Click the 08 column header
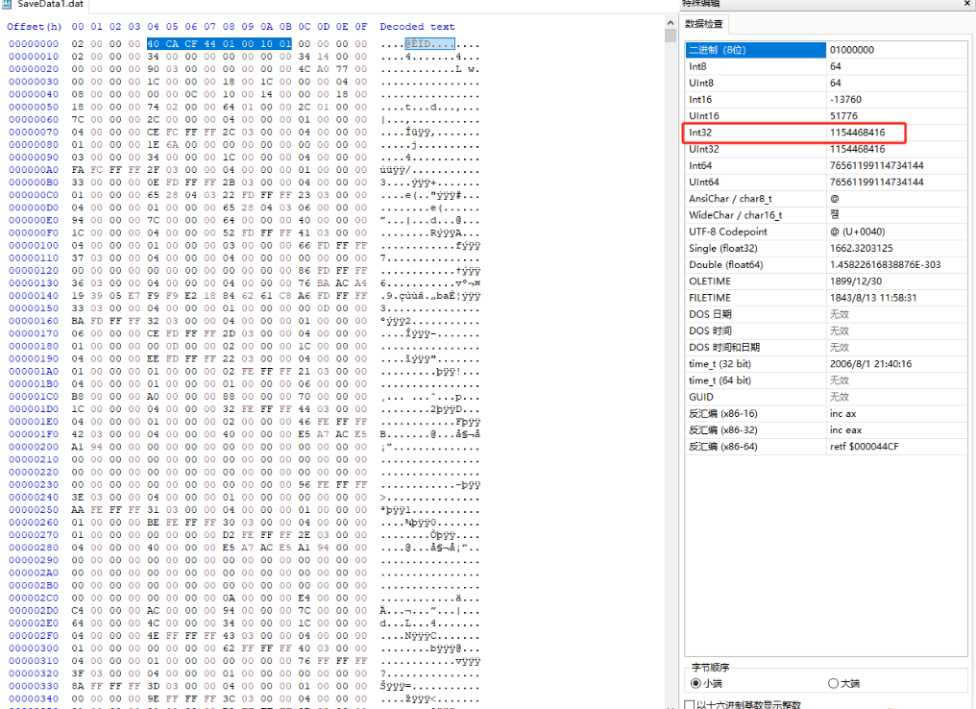 pyautogui.click(x=229, y=27)
